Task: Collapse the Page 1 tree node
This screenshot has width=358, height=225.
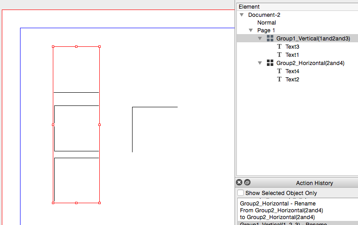Action: point(251,30)
